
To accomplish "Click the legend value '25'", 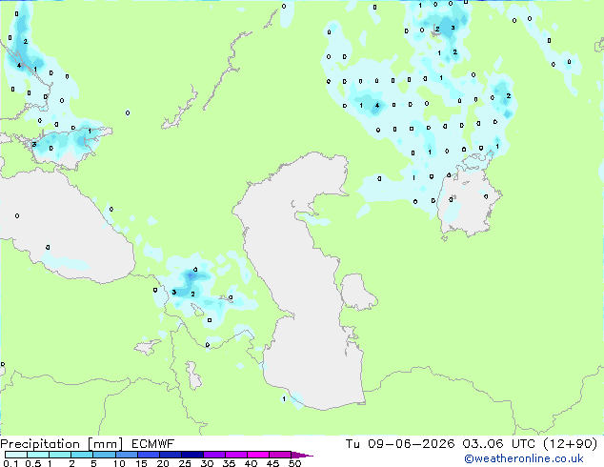I will point(185,463).
